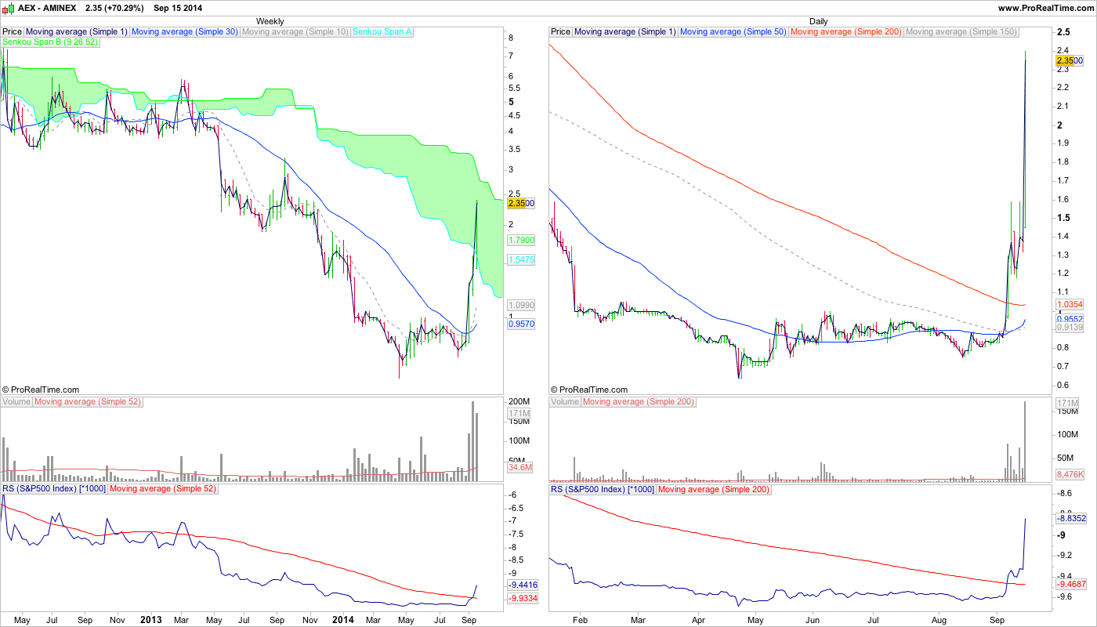Click Moving average (Simple 52) in Weekly RS panel
1097x627 pixels.
[163, 489]
